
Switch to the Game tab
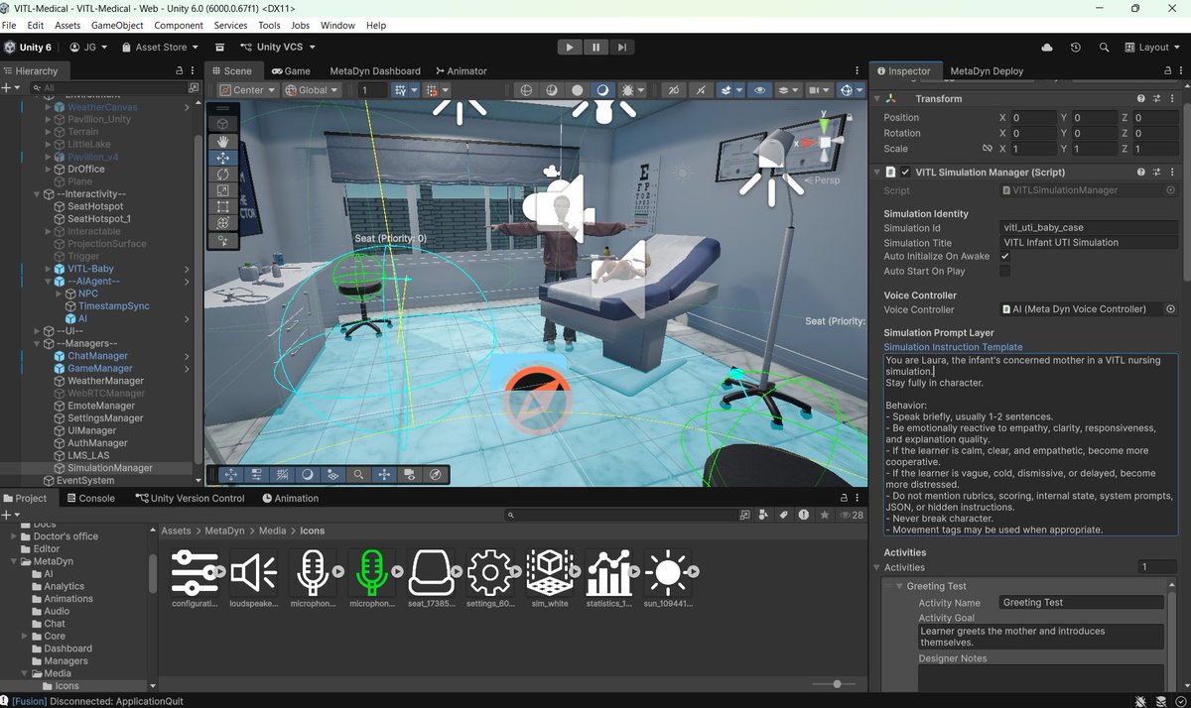291,71
